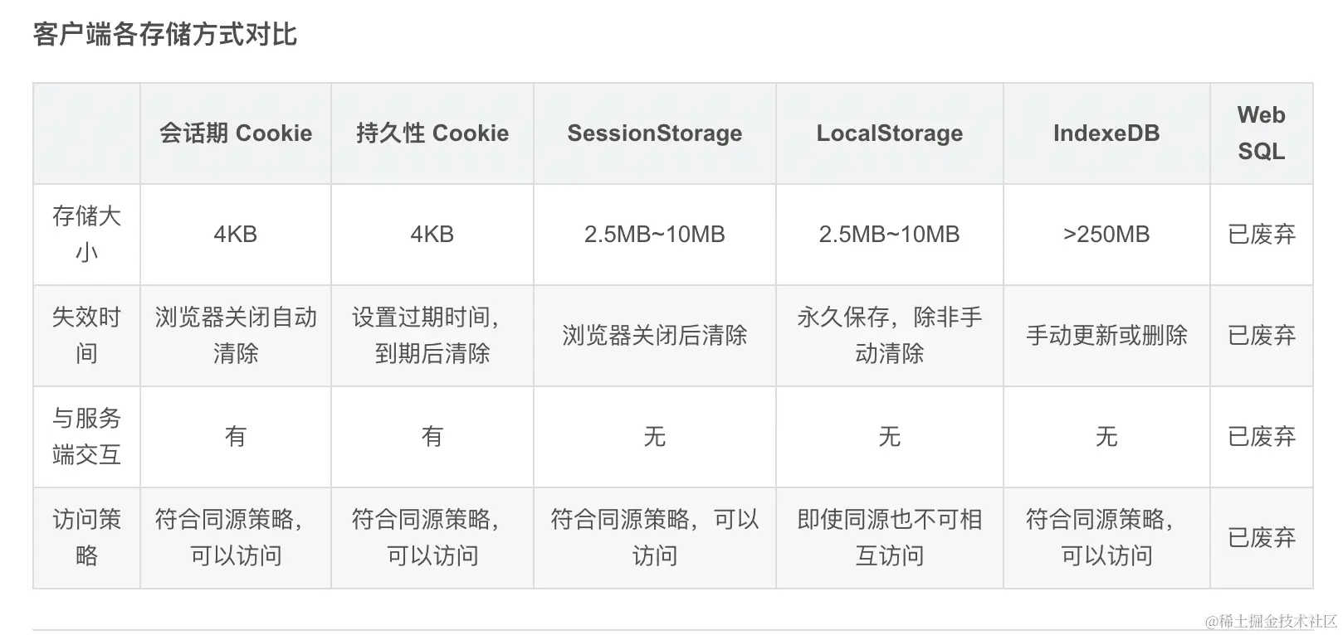Image resolution: width=1343 pixels, height=635 pixels.
Task: Select the 与服务端交互 row label
Action: tap(86, 437)
